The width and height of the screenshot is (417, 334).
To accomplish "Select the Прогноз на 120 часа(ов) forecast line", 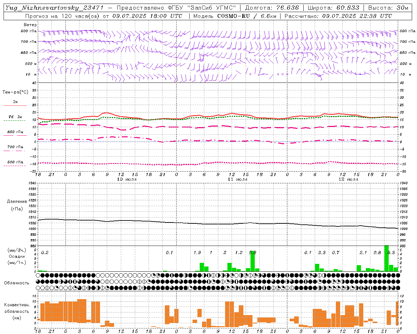I will pyautogui.click(x=104, y=16).
